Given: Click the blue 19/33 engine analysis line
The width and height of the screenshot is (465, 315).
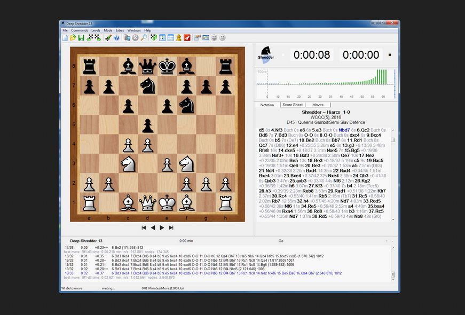Looking at the screenshot, I should click(203, 273).
